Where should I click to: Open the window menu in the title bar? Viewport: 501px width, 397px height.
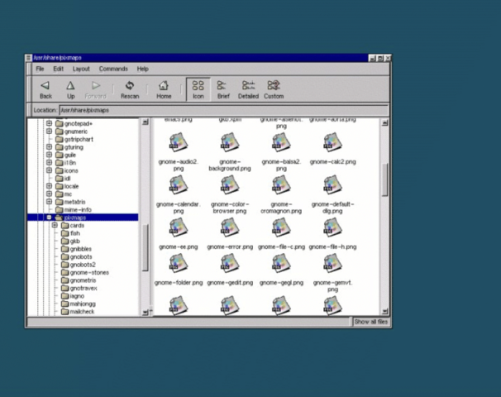[28, 58]
